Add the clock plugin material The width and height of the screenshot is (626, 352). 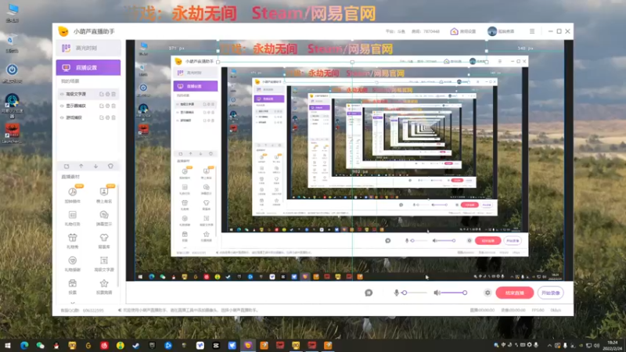coord(72,194)
